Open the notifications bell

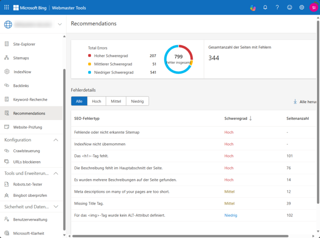tap(265, 8)
